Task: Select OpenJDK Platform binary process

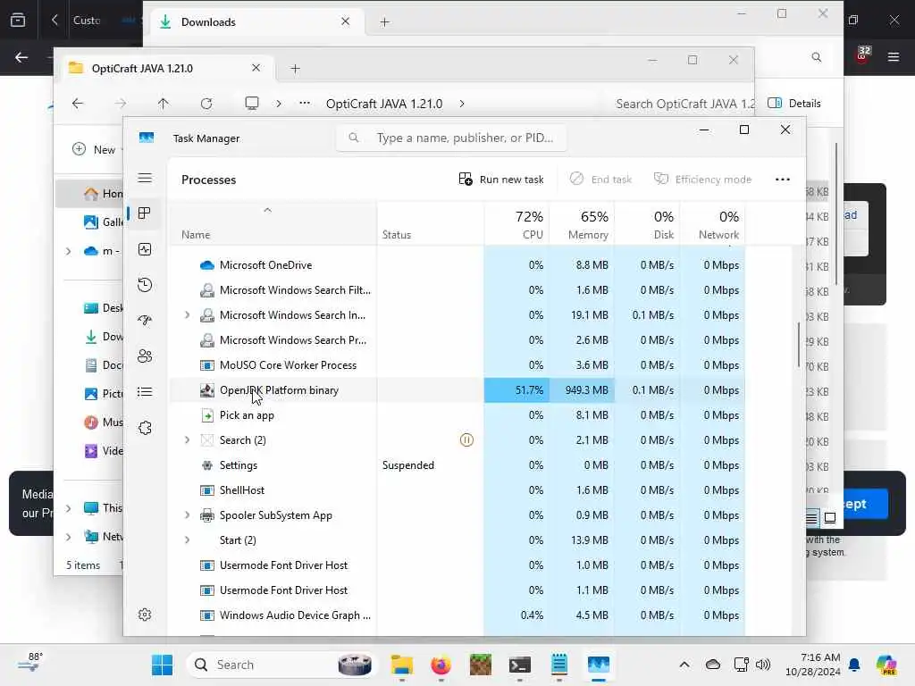Action: point(457,390)
